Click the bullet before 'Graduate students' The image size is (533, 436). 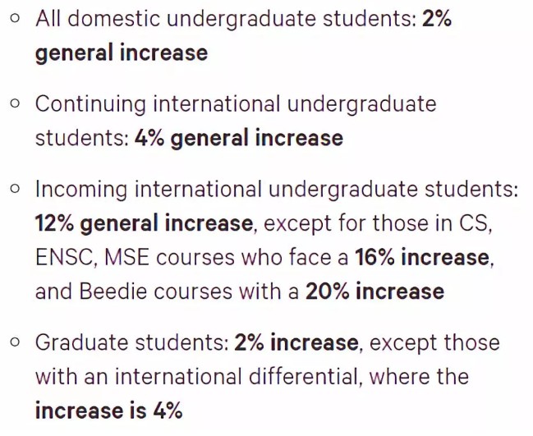tap(15, 342)
